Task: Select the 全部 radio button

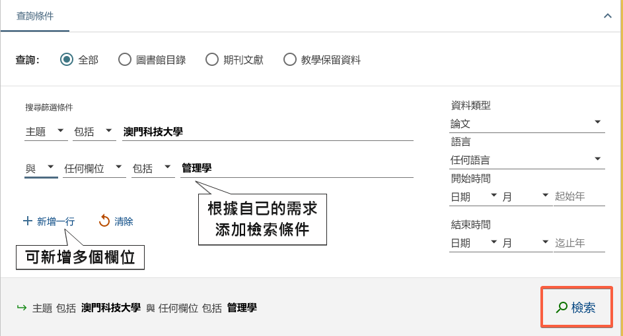Action: pyautogui.click(x=66, y=60)
